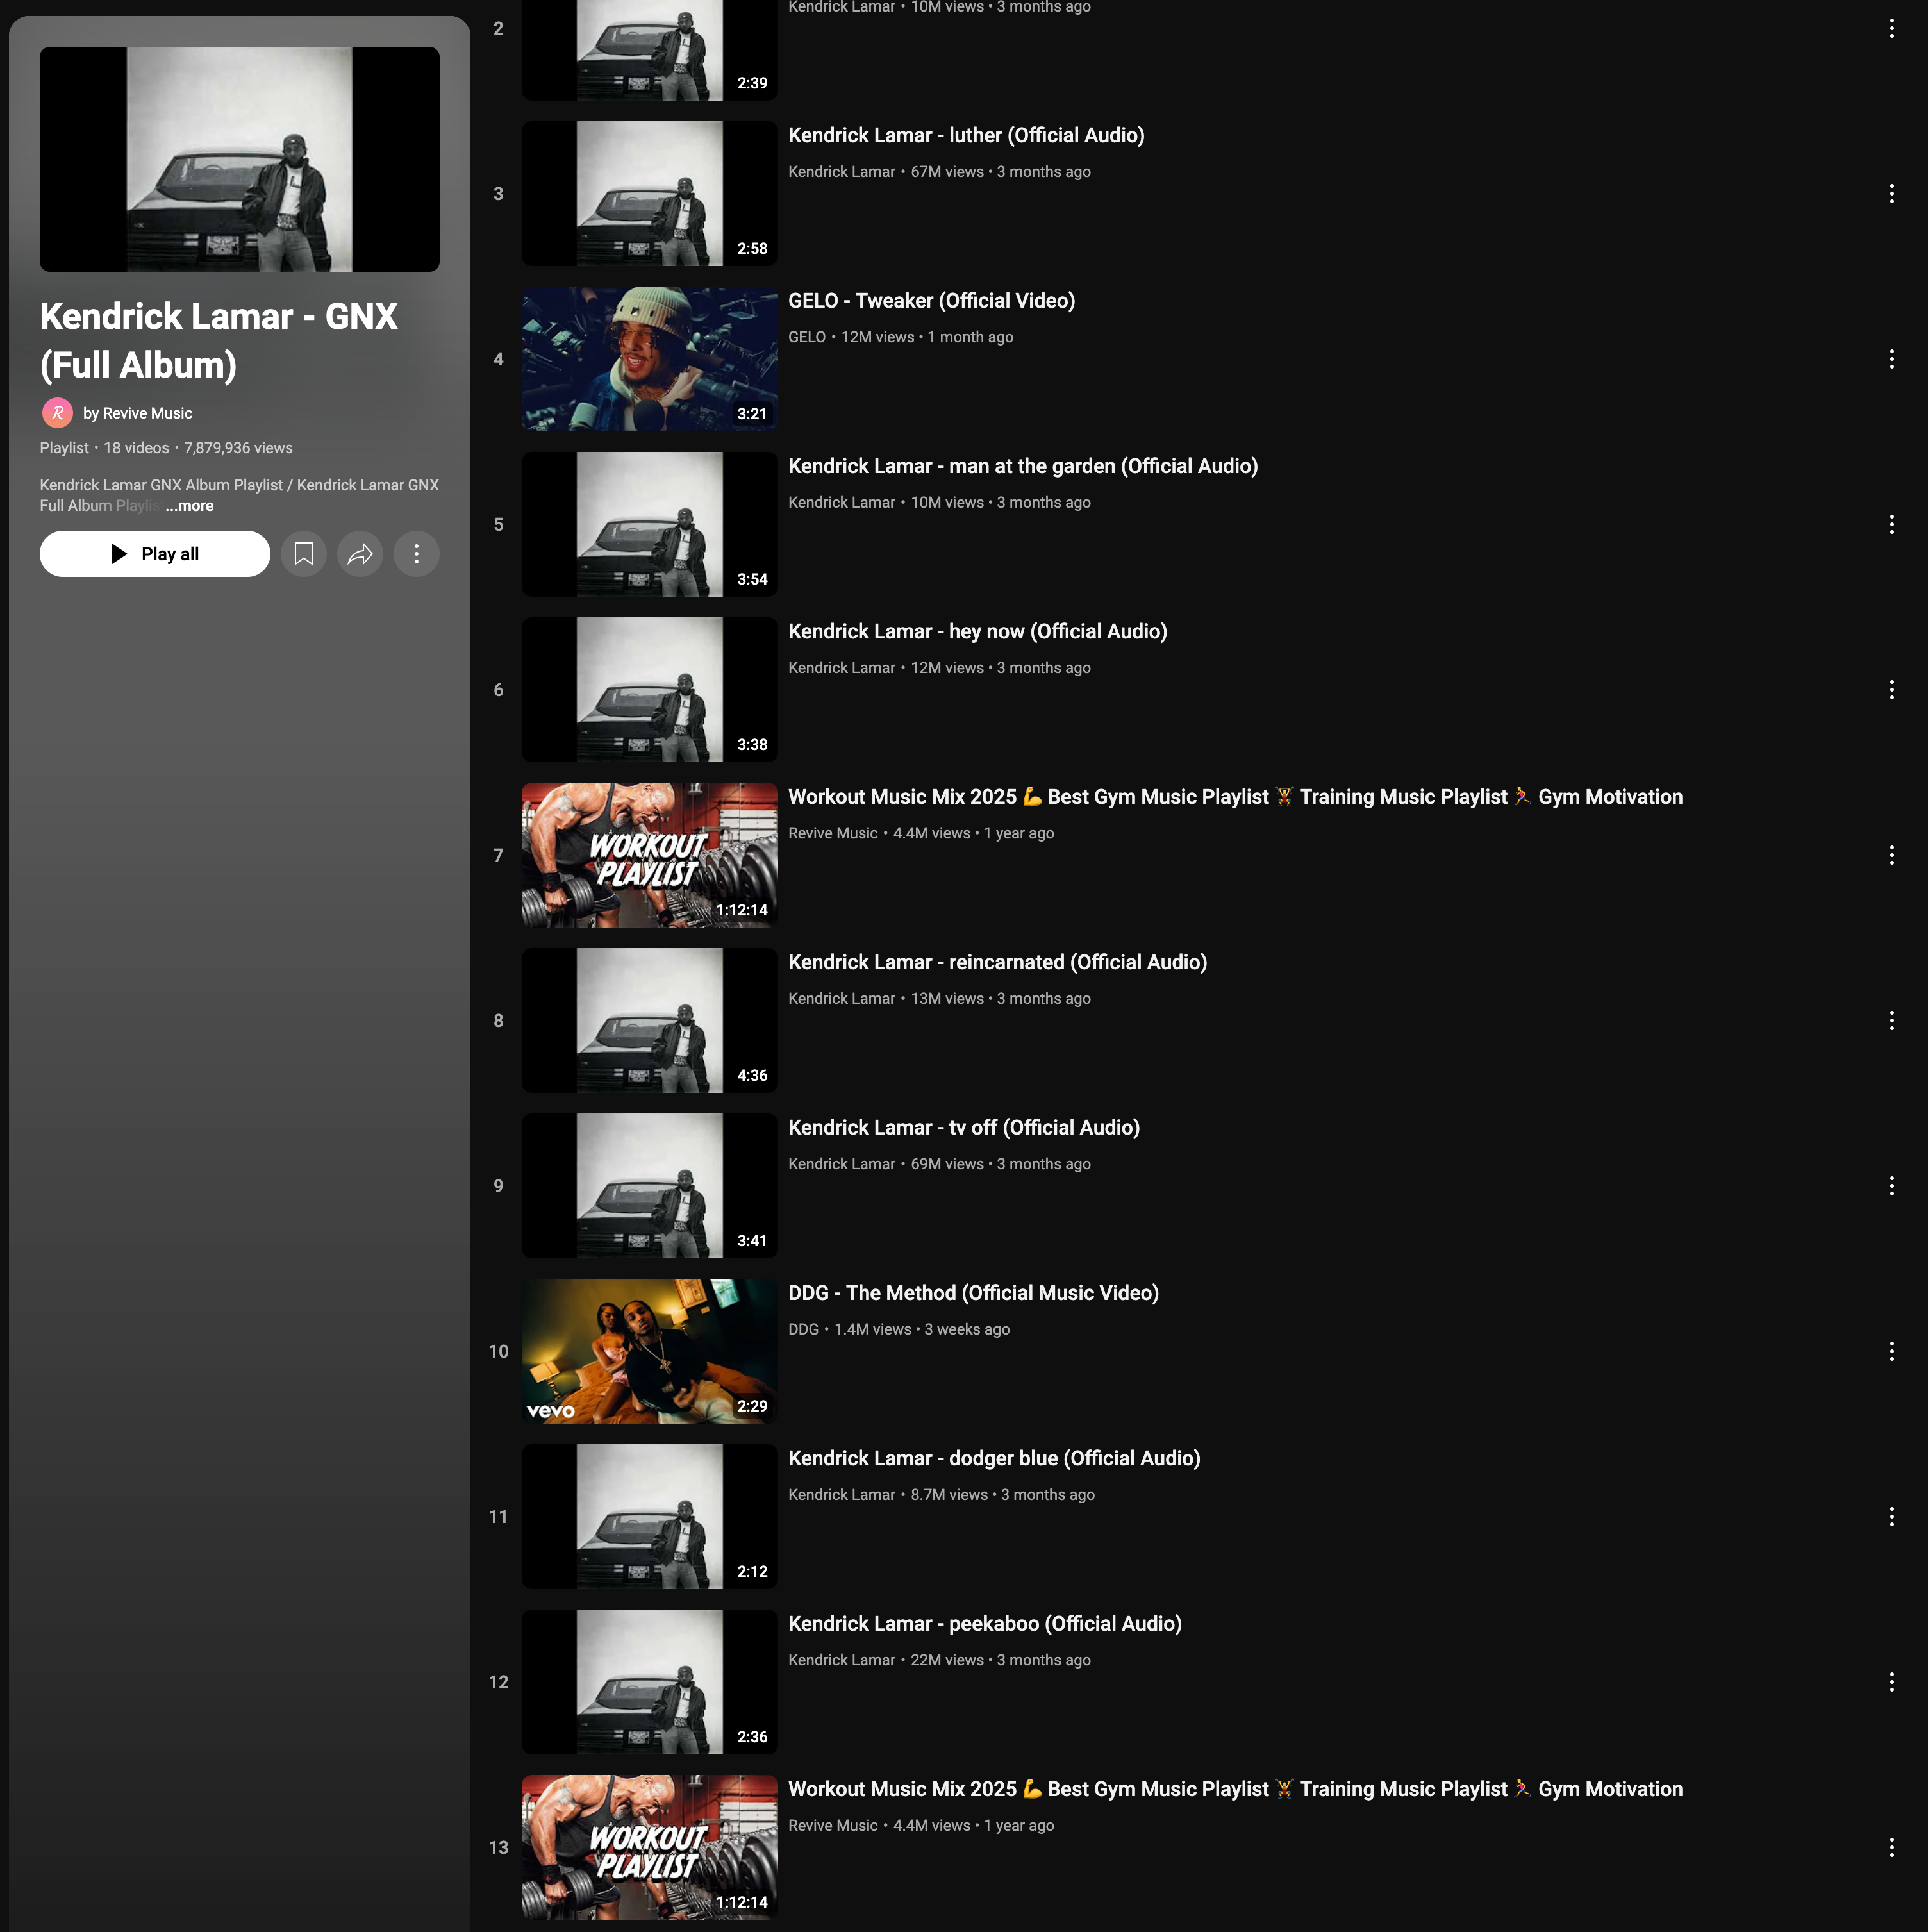This screenshot has width=1928, height=1932.
Task: Expand playlist description with ...more
Action: tap(190, 506)
